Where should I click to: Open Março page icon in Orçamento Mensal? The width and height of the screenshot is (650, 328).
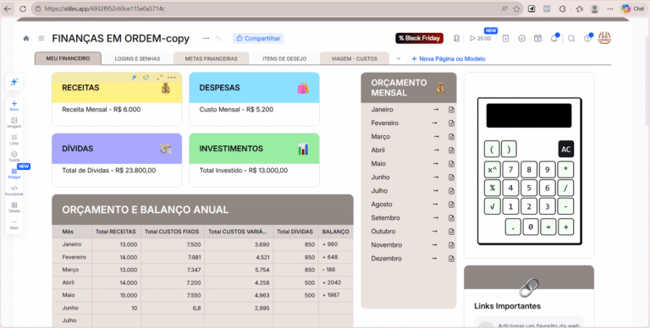[x=451, y=137]
